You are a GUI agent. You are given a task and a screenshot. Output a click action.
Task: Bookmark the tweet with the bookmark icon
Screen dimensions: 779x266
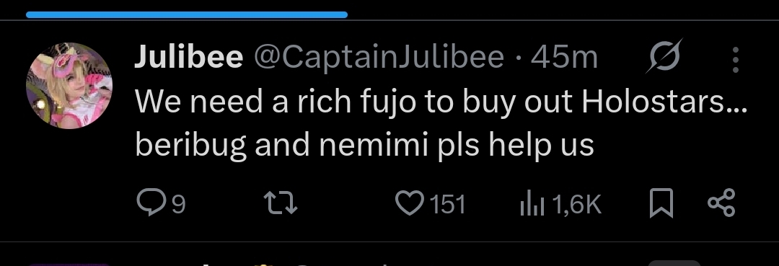[661, 203]
